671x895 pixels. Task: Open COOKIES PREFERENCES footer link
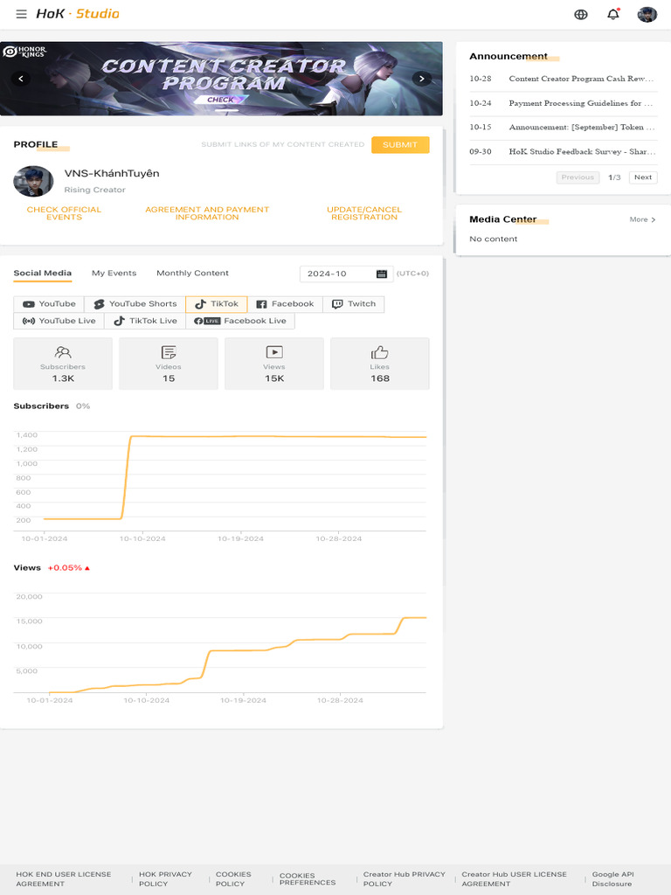coord(308,879)
